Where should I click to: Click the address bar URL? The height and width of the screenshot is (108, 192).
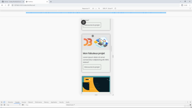point(25,5)
